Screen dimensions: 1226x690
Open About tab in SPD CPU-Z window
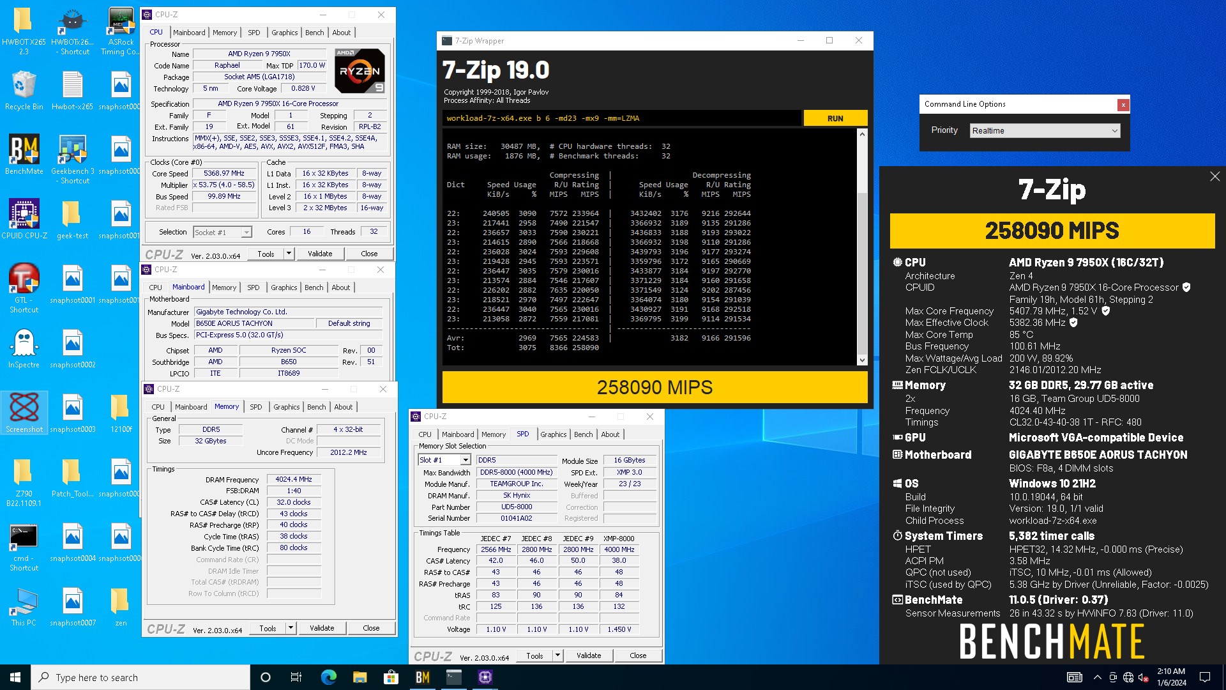point(610,434)
